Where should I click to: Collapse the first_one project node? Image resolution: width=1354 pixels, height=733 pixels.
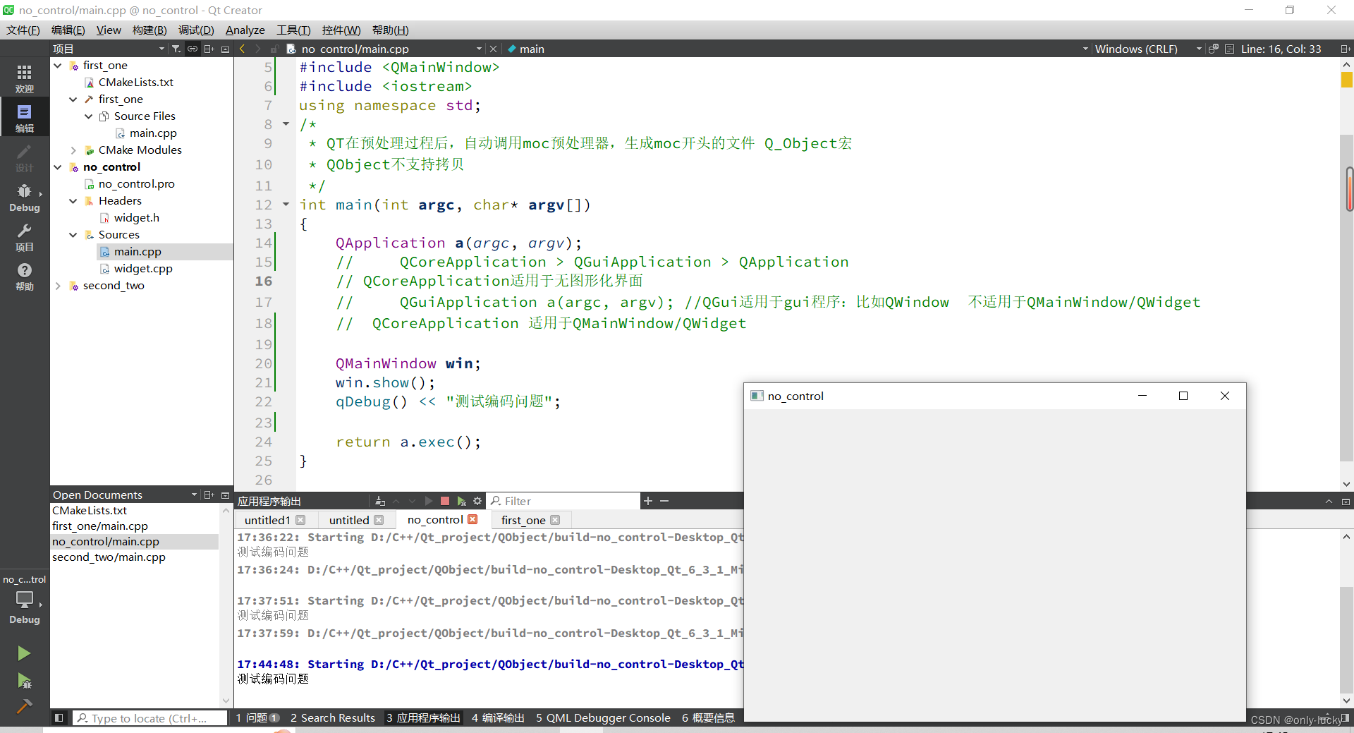click(58, 65)
